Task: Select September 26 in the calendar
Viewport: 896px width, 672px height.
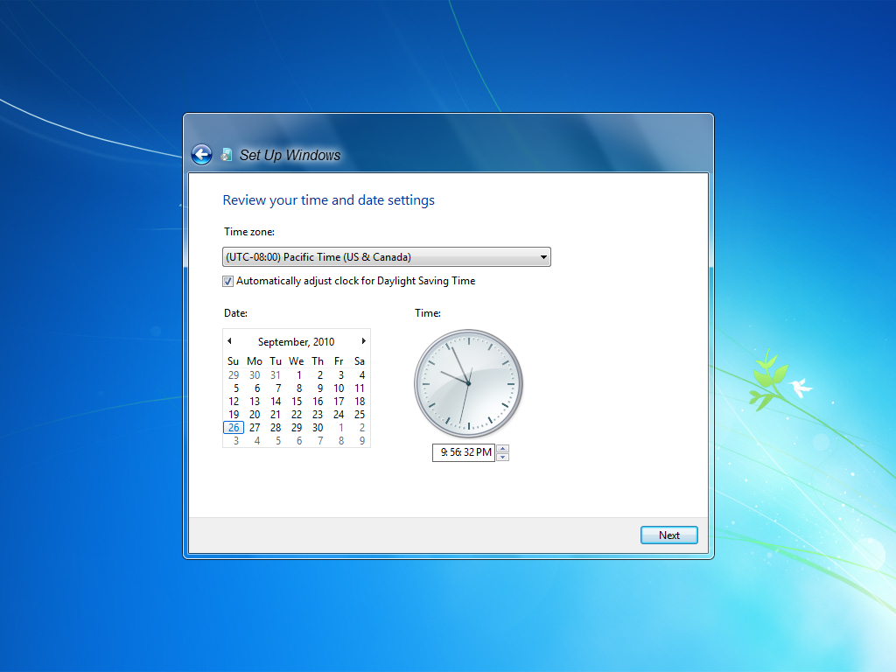Action: 234,427
